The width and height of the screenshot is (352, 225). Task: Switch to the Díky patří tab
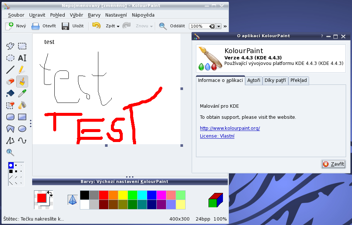tap(275, 80)
